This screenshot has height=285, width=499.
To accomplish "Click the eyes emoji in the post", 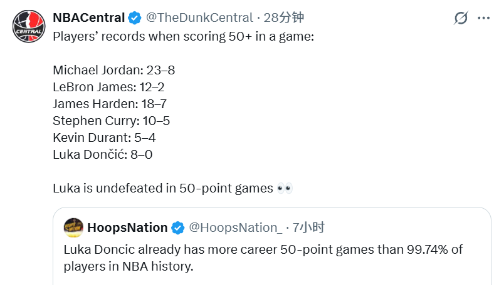I will click(x=285, y=187).
